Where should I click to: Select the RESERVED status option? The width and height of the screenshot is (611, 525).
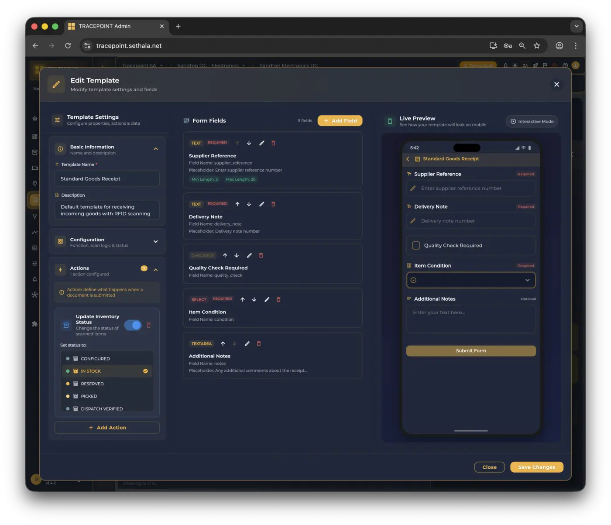(92, 384)
